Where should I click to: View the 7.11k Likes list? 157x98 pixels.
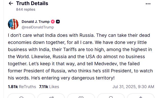(49, 87)
